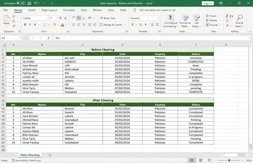Click the Font Color red A
This screenshot has height=163, width=253.
click(x=63, y=25)
